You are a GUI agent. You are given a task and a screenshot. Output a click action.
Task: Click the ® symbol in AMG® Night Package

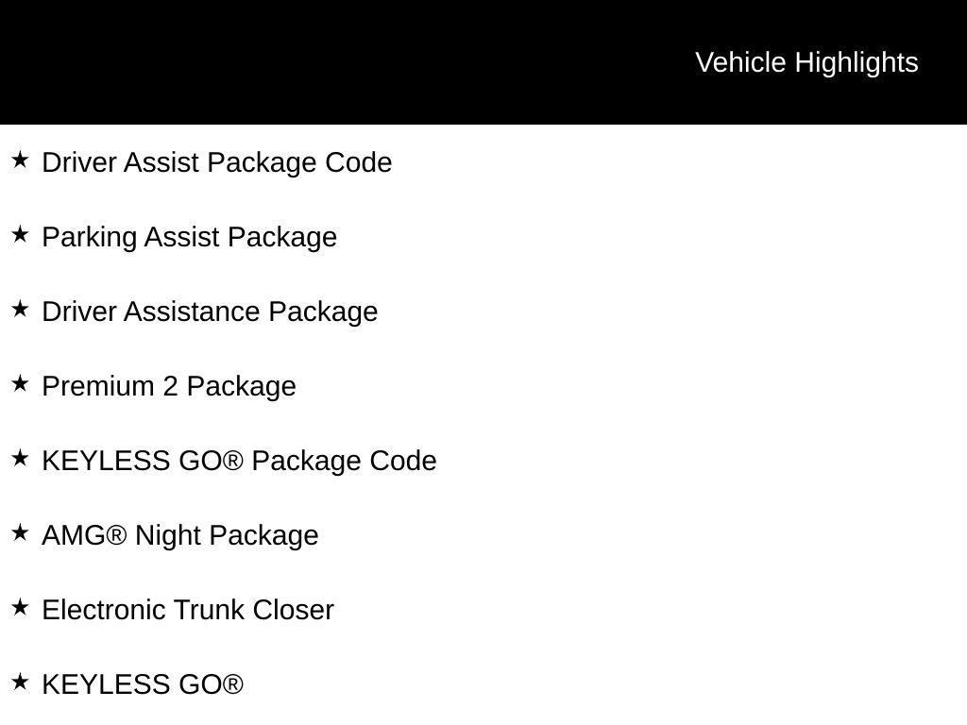[116, 535]
